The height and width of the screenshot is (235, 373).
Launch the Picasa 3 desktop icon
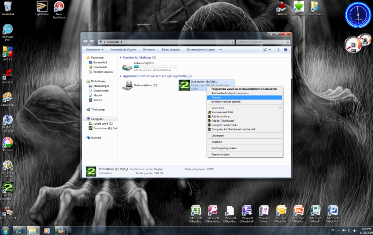[8, 145]
